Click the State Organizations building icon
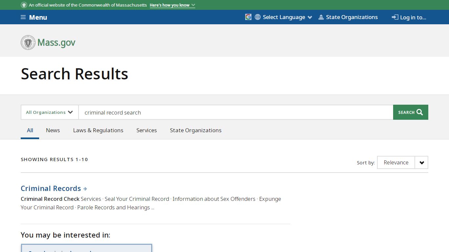The height and width of the screenshot is (252, 449). [x=321, y=17]
